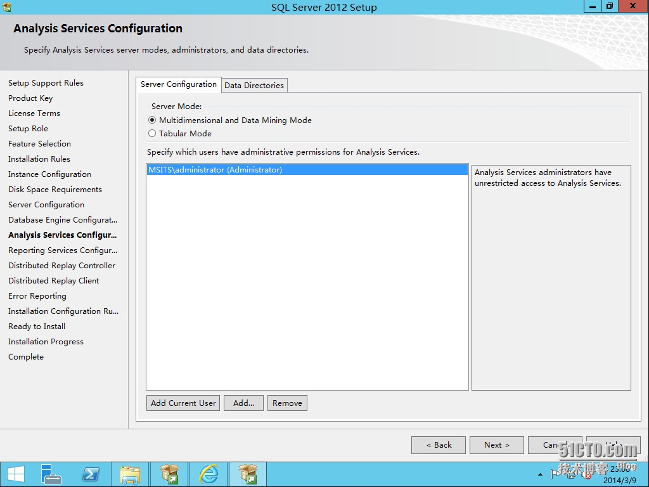Click Instance Configuration step

[49, 174]
